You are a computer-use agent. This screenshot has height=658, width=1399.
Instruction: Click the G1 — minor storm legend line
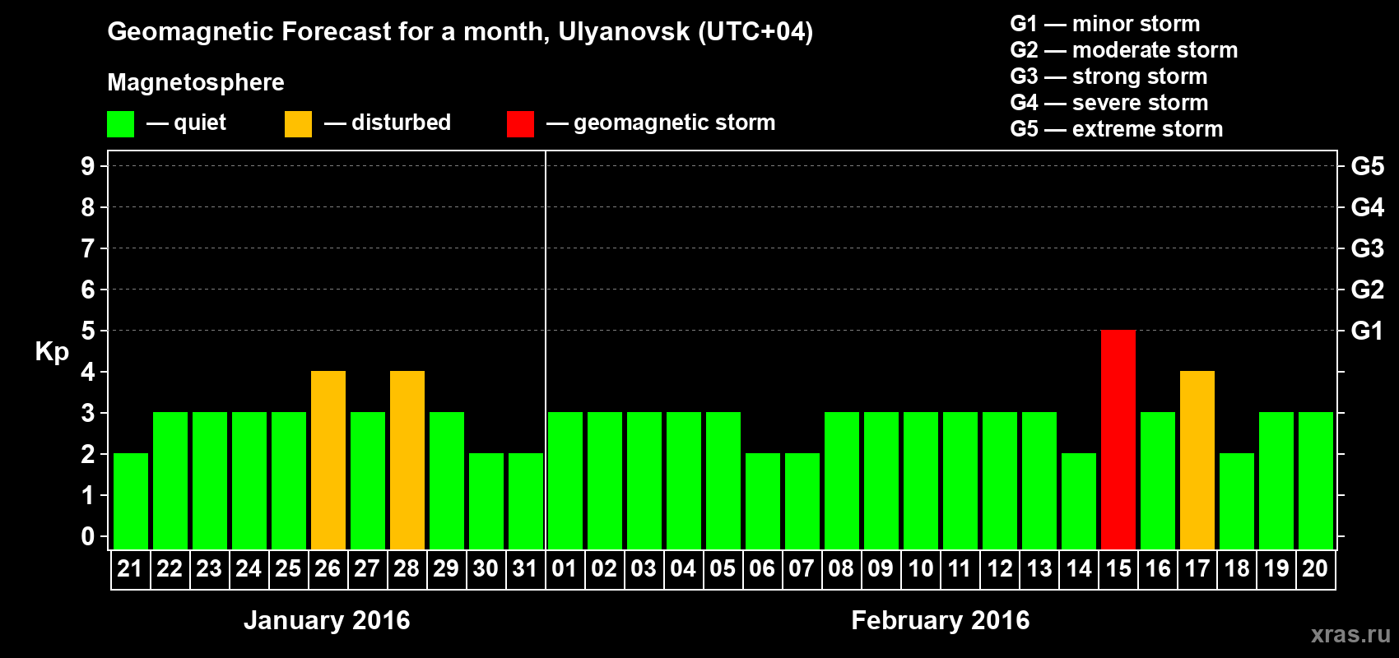1105,24
